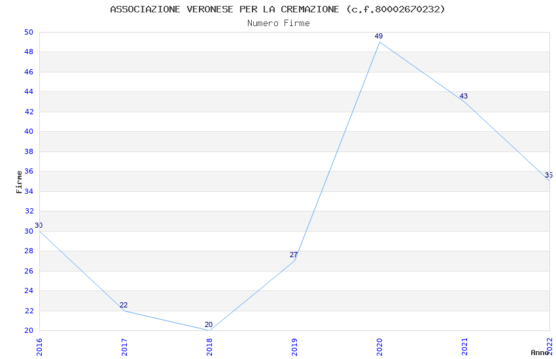
Task: Click y-axis tick value 34
Action: tap(29, 191)
